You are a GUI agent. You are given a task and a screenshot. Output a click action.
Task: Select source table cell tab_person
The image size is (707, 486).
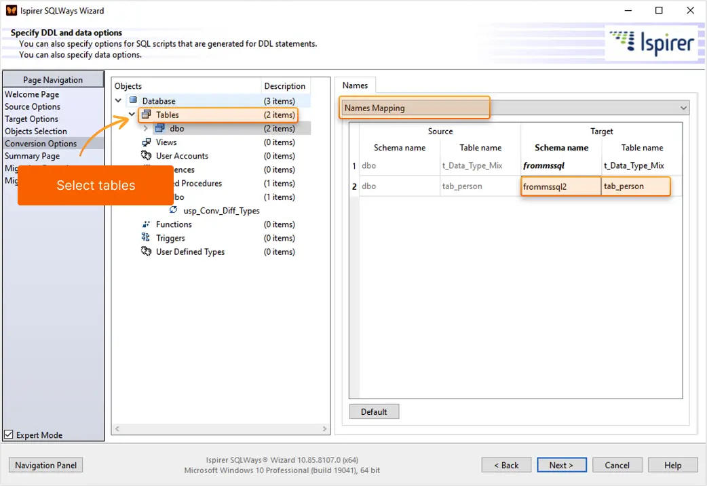(x=480, y=186)
